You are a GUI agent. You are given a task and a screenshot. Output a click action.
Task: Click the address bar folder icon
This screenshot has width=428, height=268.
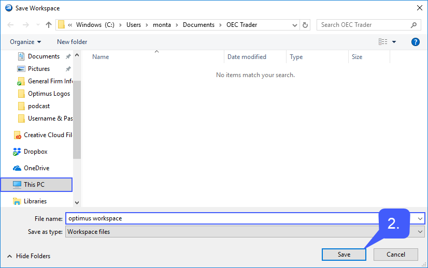(x=62, y=25)
